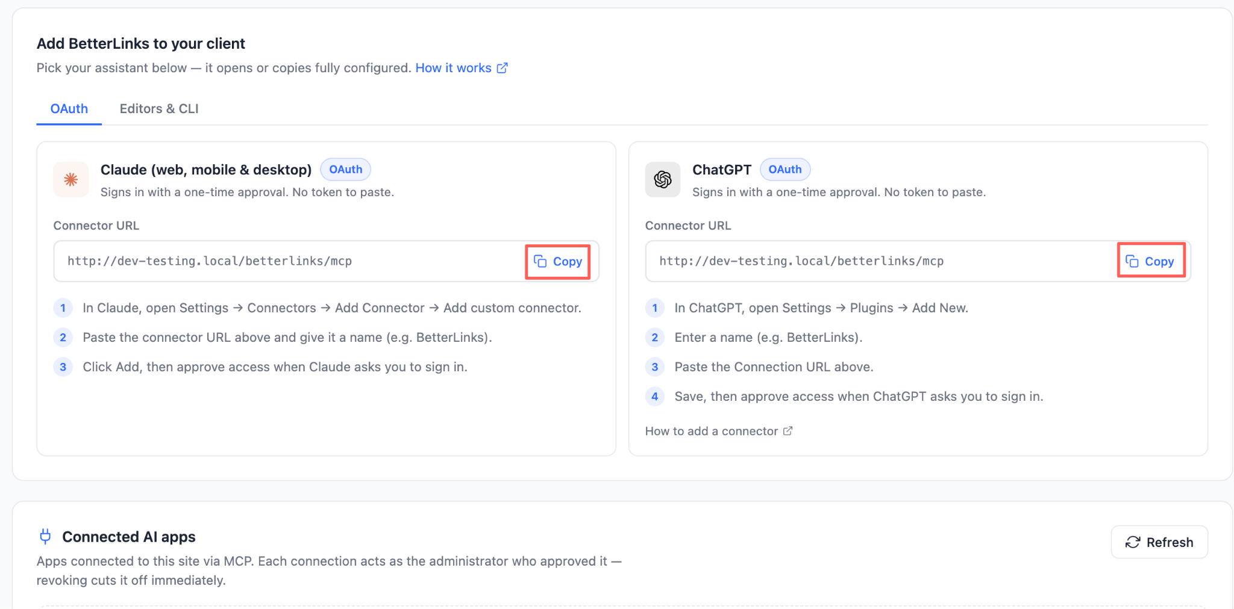Click external-link icon beside How it works
Image resolution: width=1234 pixels, height=609 pixels.
click(503, 68)
